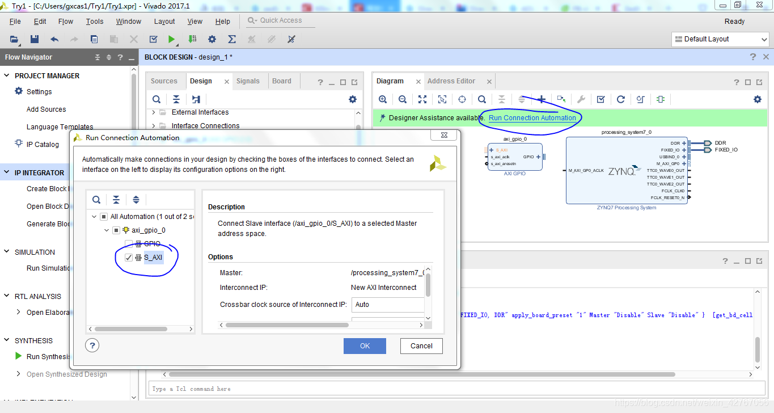Collapse SYNTHESIS section
This screenshot has height=413, width=774.
pos(7,340)
